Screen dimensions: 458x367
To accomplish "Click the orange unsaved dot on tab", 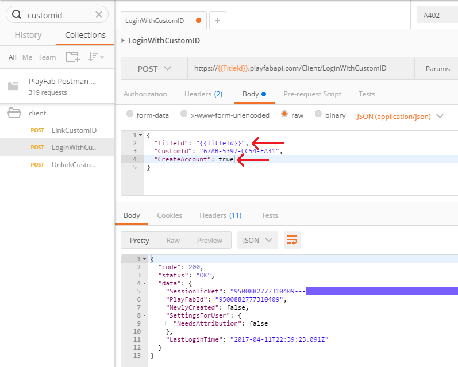I will click(199, 21).
